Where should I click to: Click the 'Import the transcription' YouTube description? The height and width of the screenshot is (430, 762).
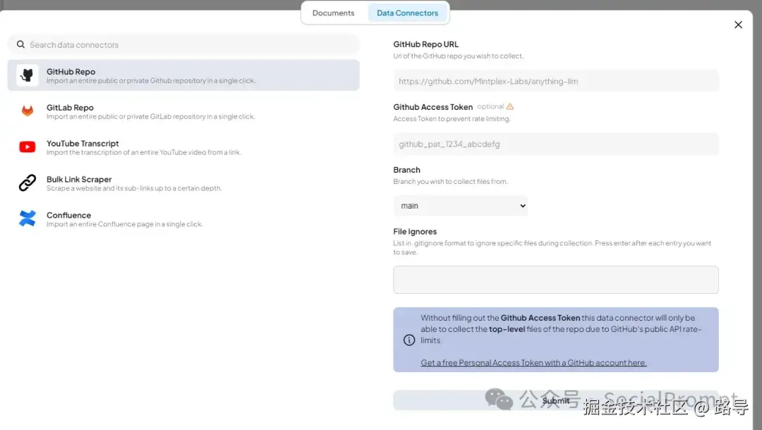(x=144, y=152)
